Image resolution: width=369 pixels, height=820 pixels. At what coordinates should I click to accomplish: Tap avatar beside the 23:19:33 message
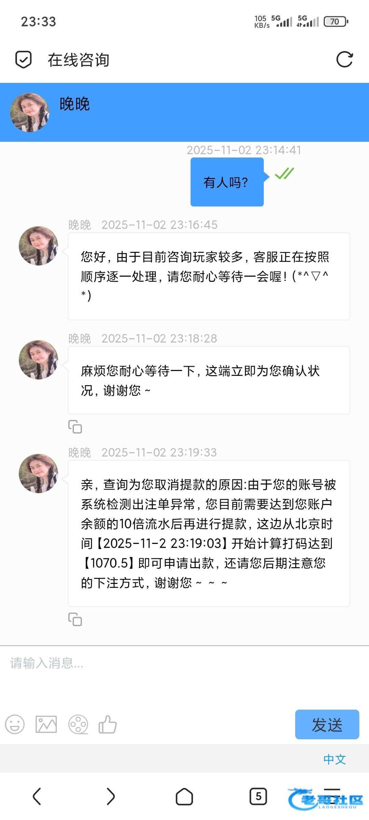38,473
